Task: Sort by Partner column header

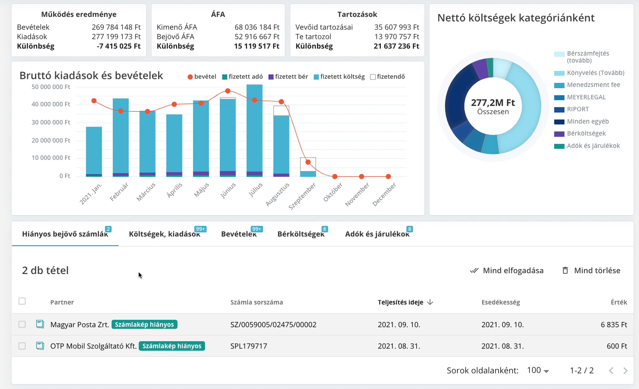Action: 62,302
